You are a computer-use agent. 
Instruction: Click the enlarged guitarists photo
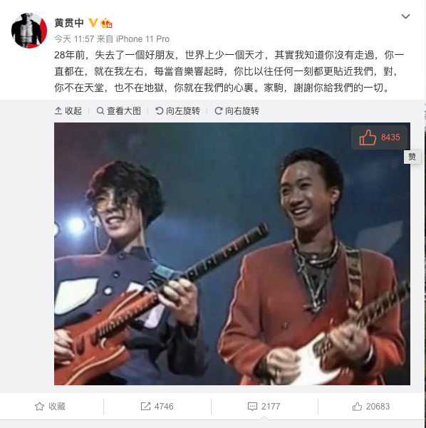point(232,254)
